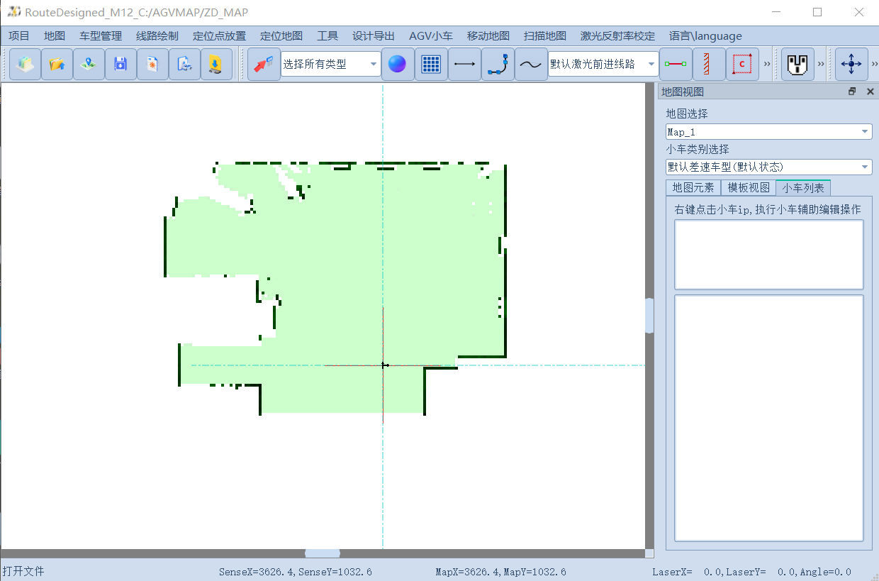Select the wave curve line tool
879x581 pixels.
(x=531, y=65)
